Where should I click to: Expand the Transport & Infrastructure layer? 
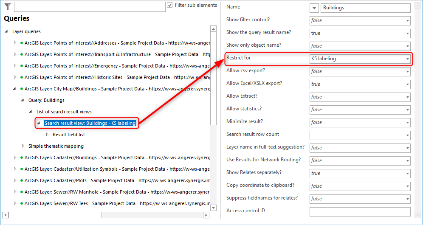click(x=15, y=54)
